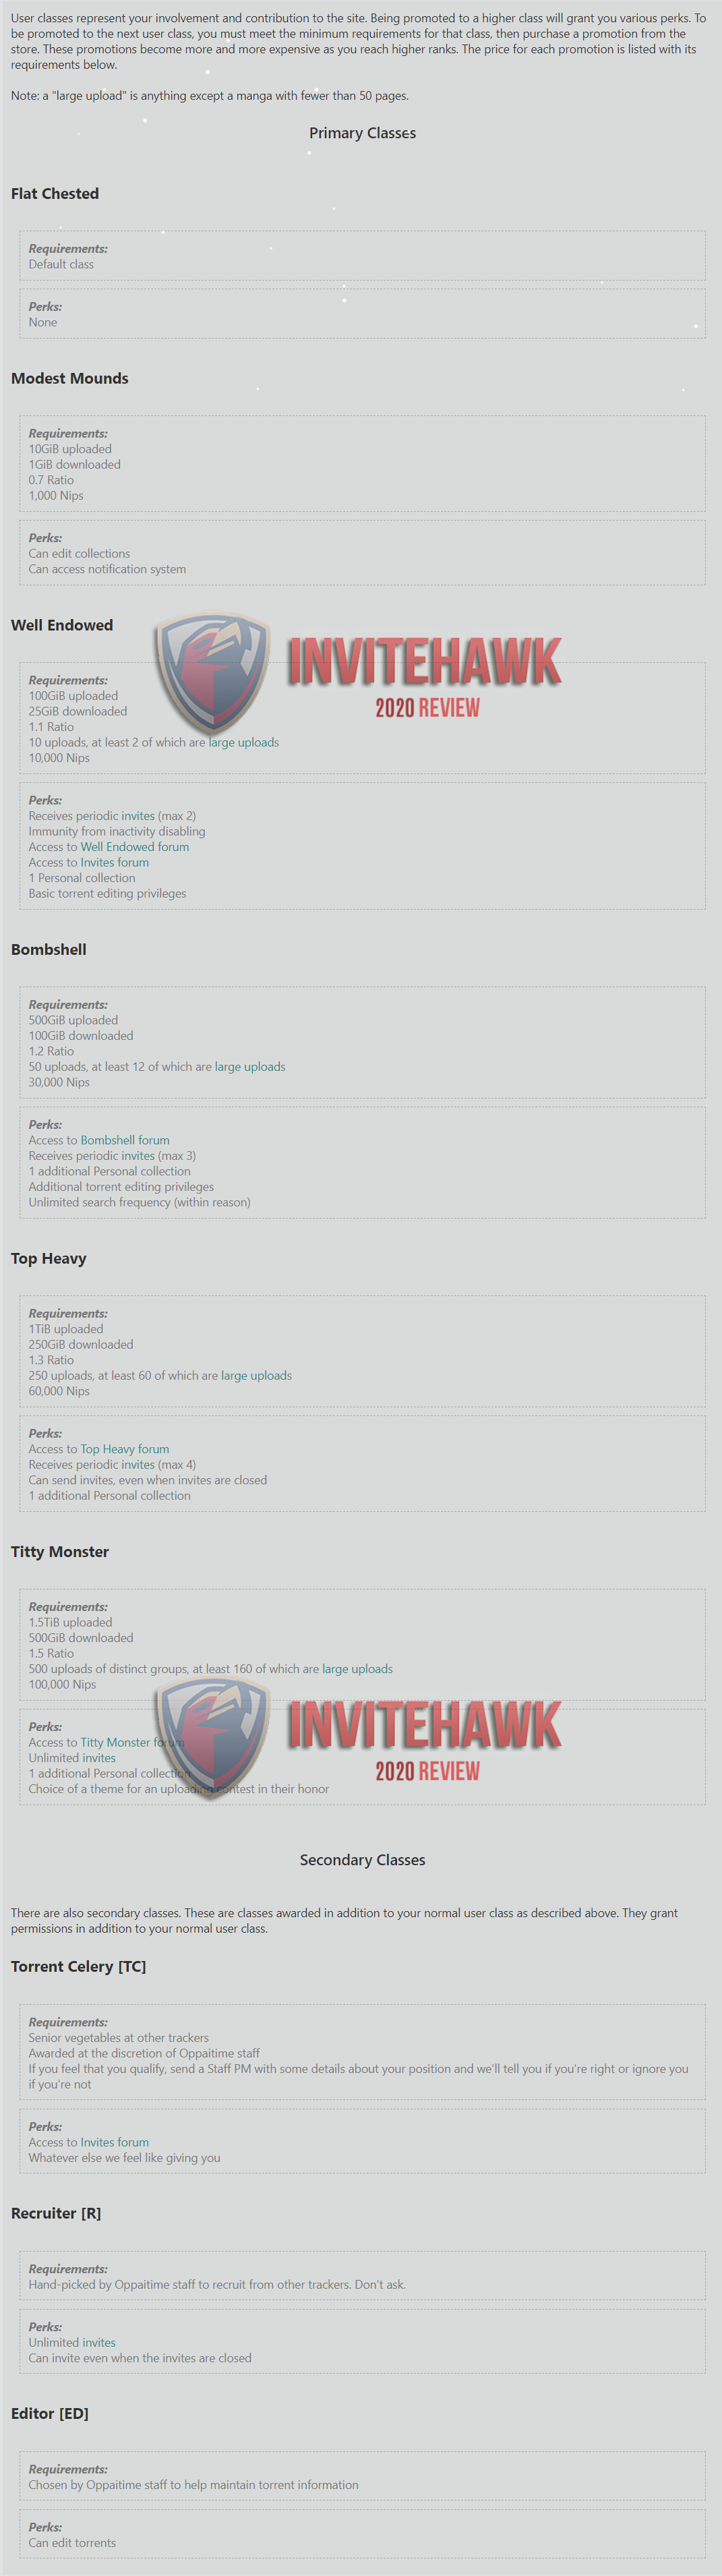Open 'invites' link in Top Heavy perks

coord(138,1465)
